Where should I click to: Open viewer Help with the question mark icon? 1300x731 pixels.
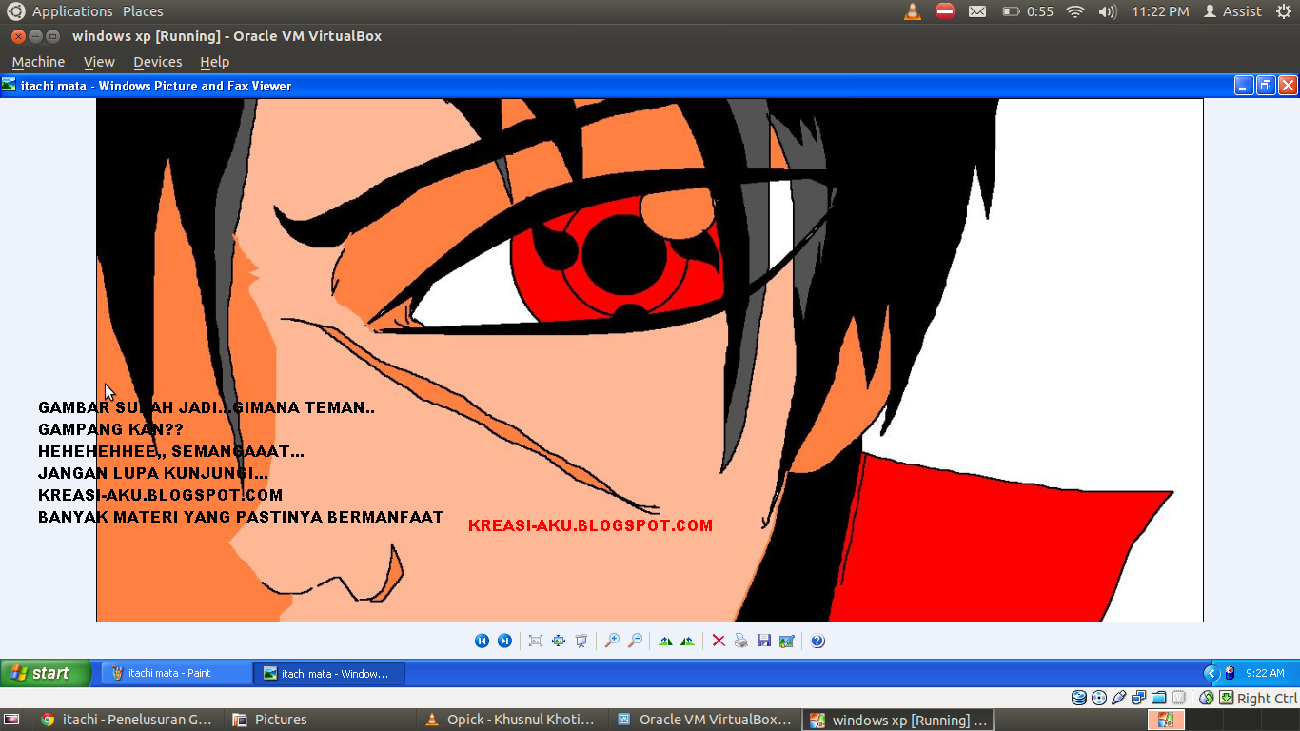[x=817, y=641]
